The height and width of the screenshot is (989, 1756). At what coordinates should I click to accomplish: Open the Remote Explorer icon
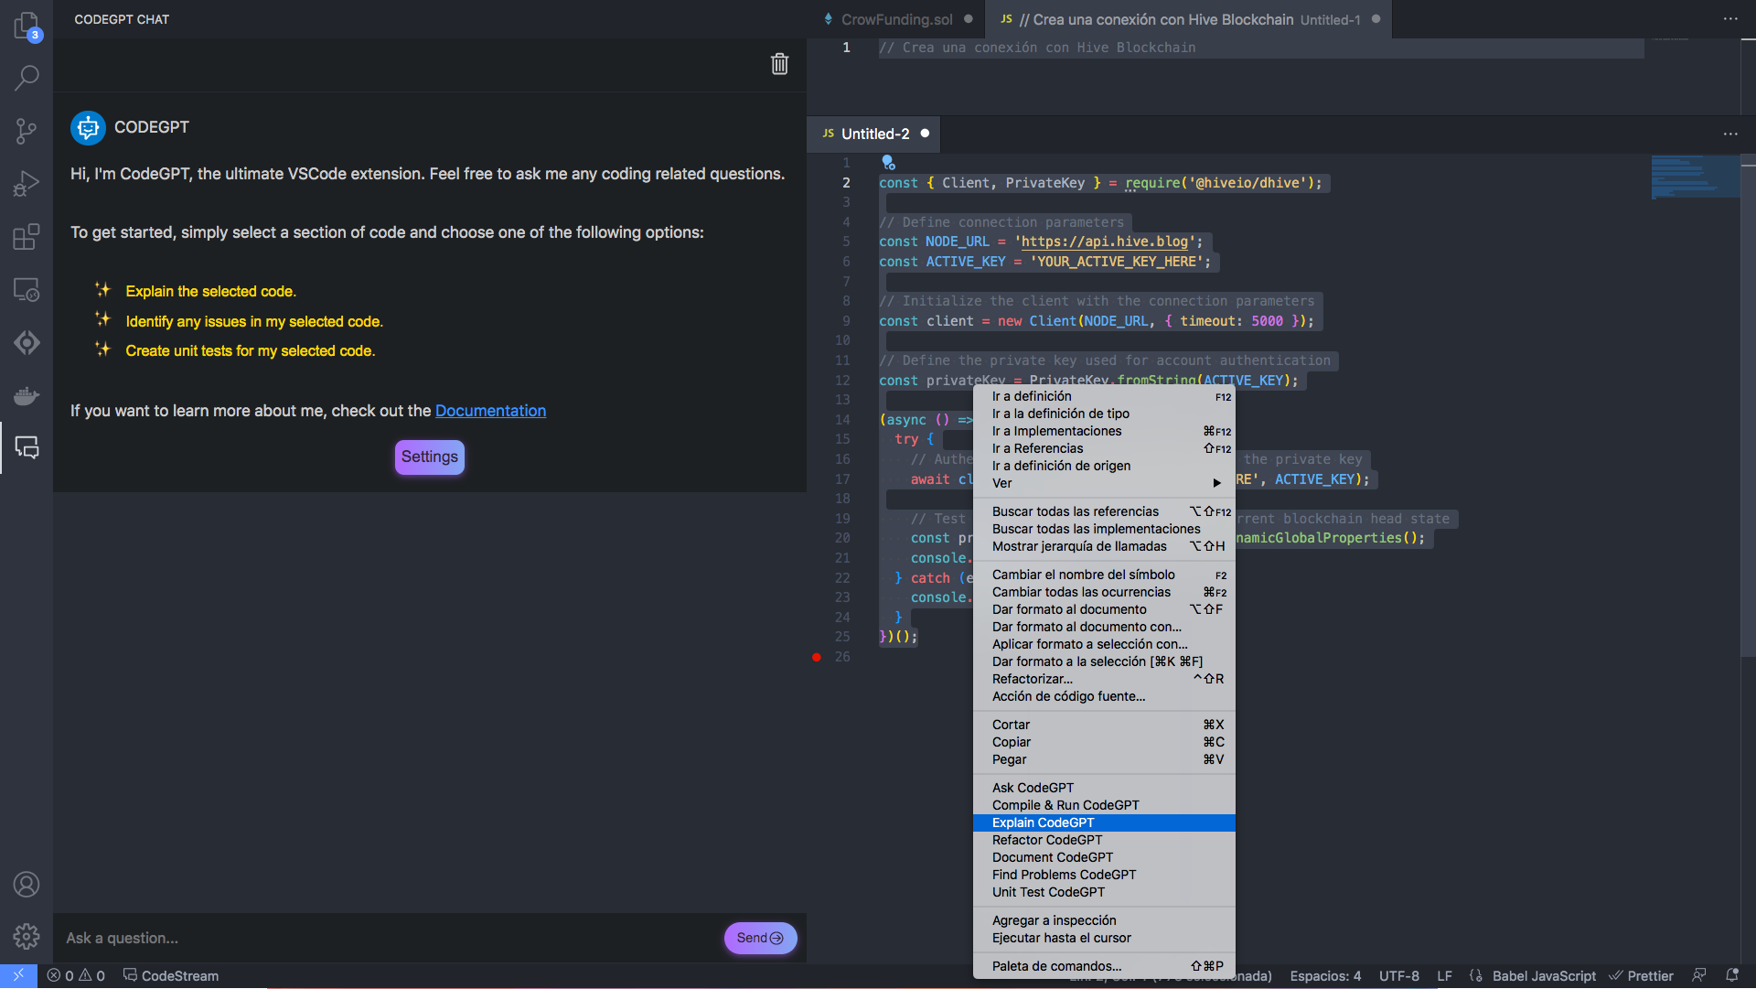click(27, 290)
